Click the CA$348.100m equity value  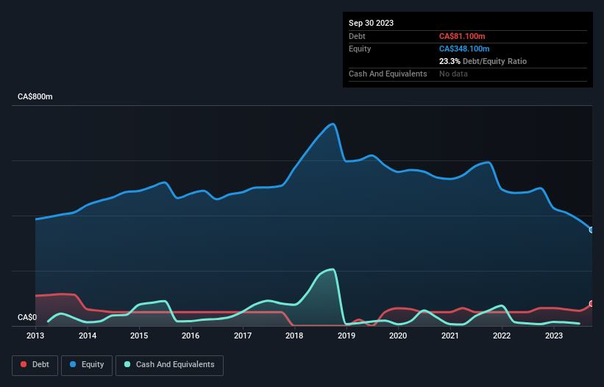464,49
